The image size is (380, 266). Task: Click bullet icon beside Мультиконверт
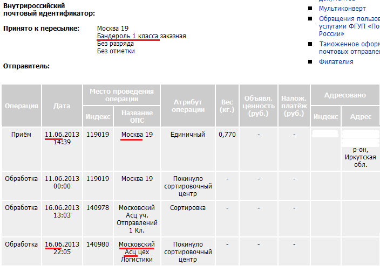[x=310, y=9]
